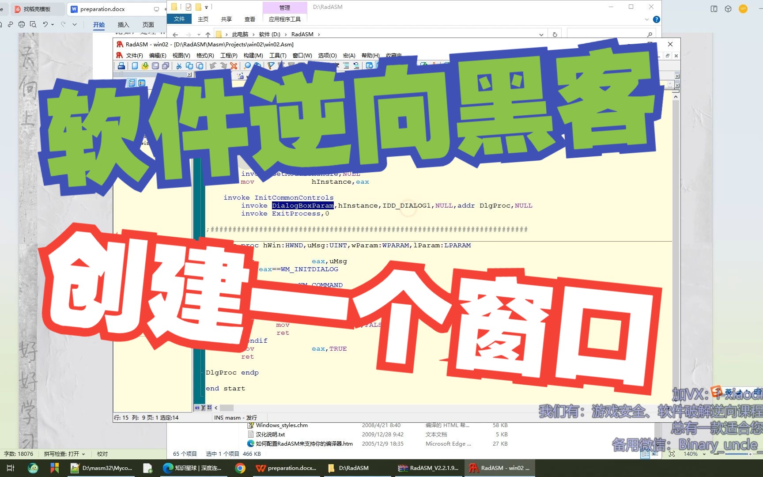Click the Save All icon in RadASM toolbar
This screenshot has height=477, width=763.
point(166,66)
